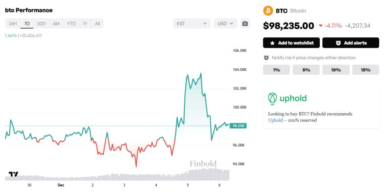
Task: Click the star icon in Add to watchlist
Action: pos(272,43)
